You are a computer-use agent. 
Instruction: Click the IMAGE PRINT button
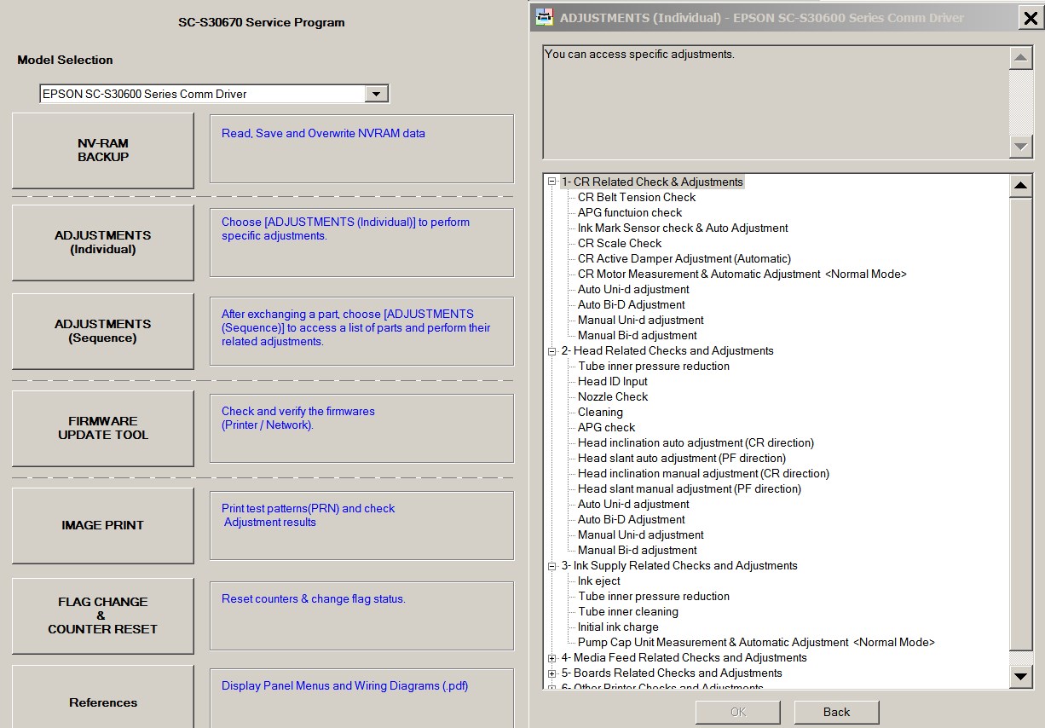(103, 526)
